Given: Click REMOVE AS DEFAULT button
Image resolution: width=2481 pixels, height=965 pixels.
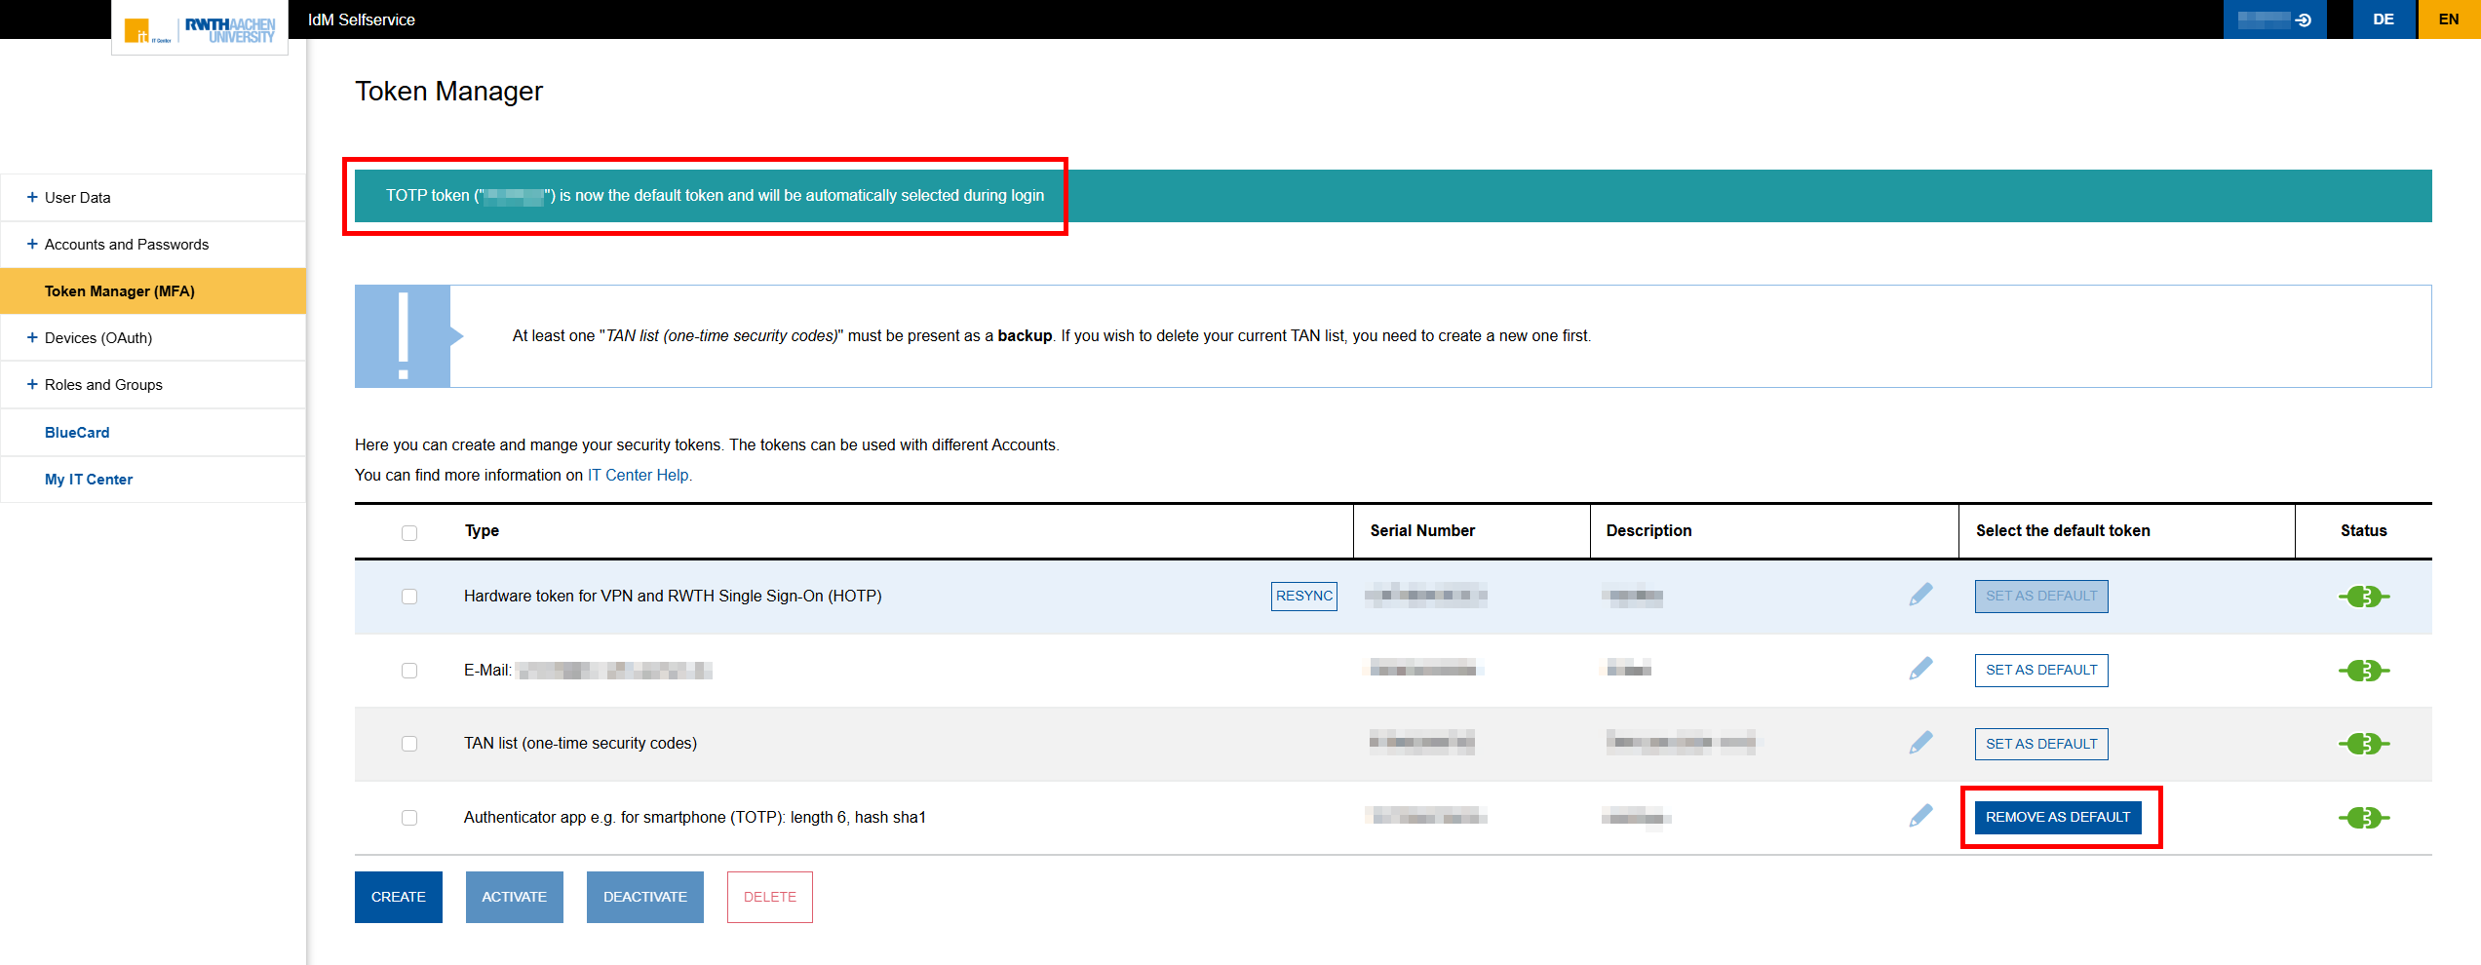Looking at the screenshot, I should [2057, 817].
